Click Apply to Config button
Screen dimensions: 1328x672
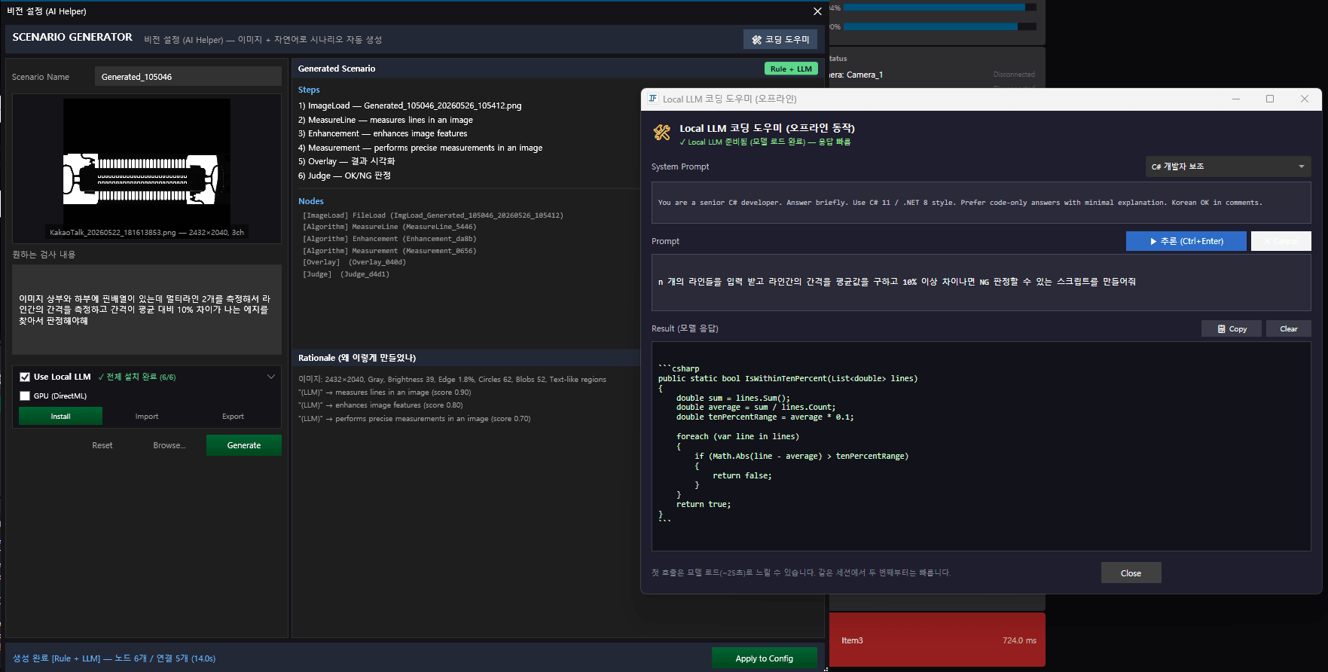pyautogui.click(x=765, y=658)
